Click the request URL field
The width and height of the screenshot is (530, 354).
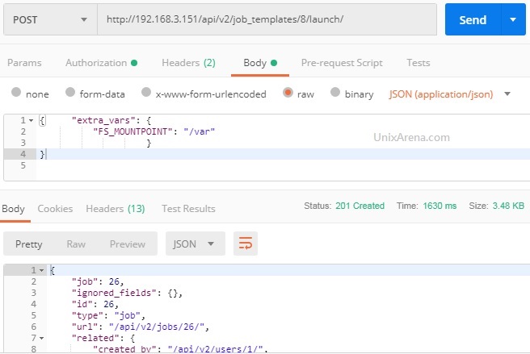coord(267,19)
